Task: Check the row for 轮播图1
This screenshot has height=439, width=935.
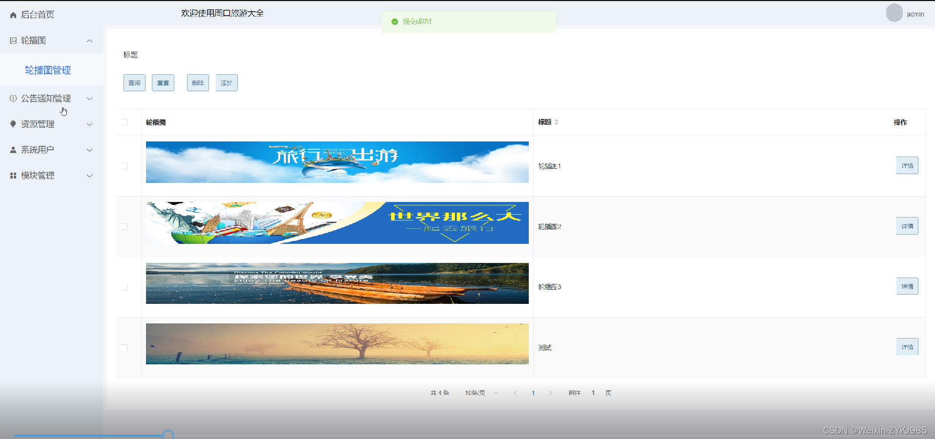Action: (124, 166)
